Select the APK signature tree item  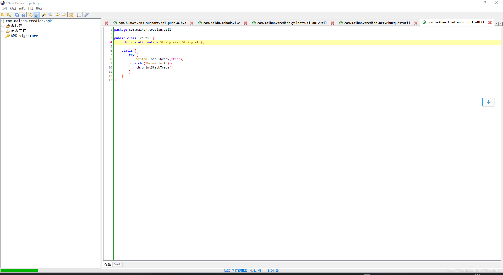pyautogui.click(x=24, y=36)
